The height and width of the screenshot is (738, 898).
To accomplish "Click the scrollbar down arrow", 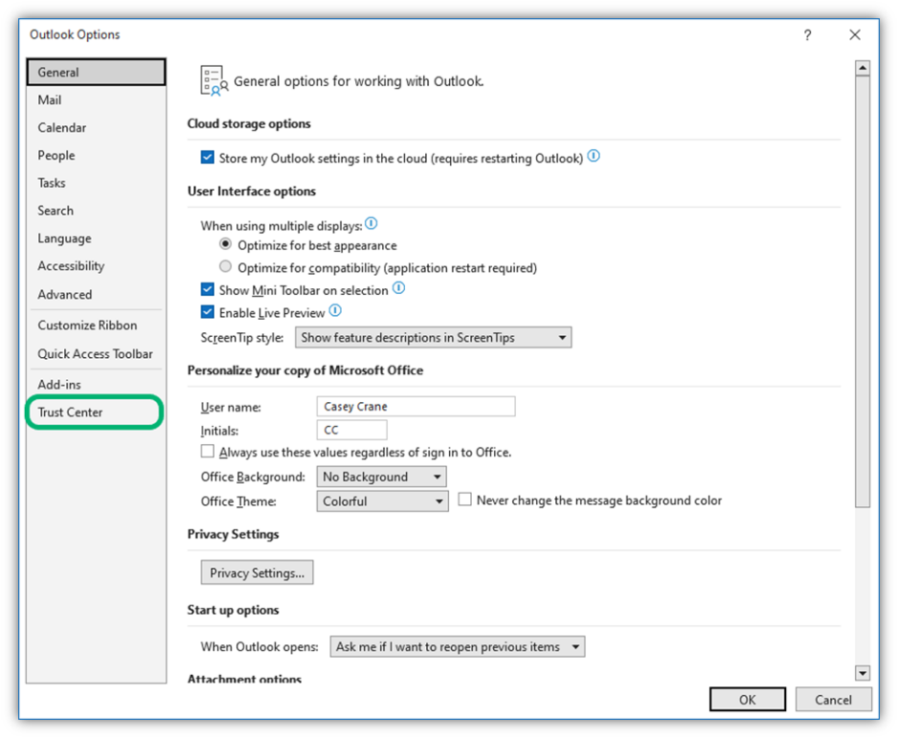I will 863,673.
